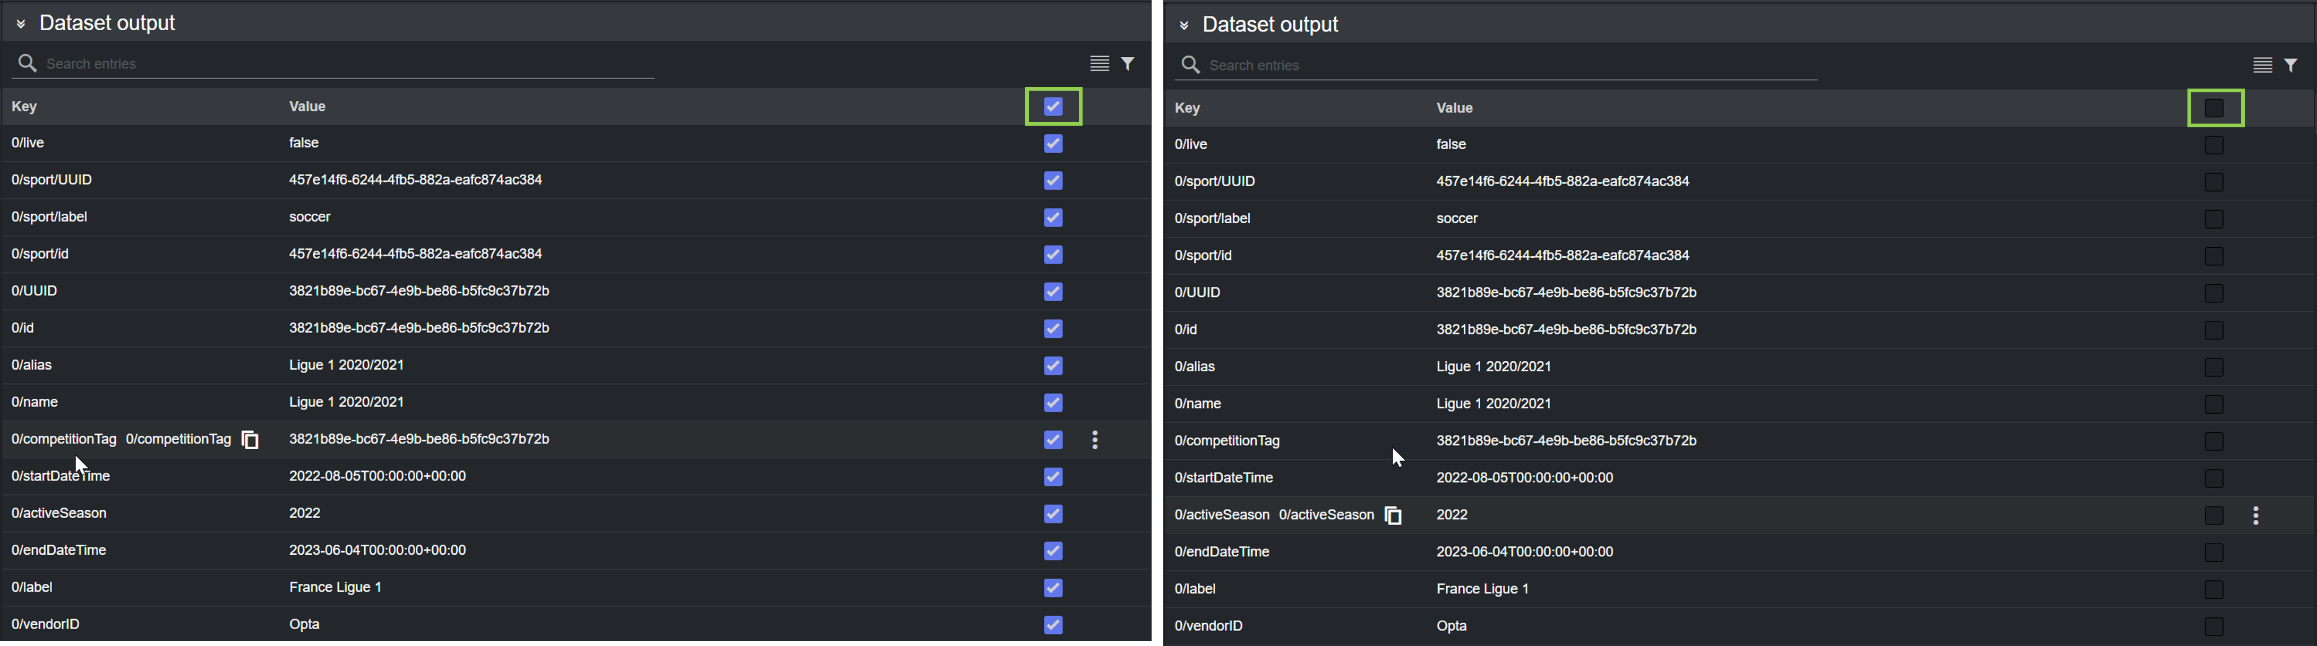The image size is (2317, 646).
Task: Click the copy icon beside 0/activeSeason key
Action: 1393,516
